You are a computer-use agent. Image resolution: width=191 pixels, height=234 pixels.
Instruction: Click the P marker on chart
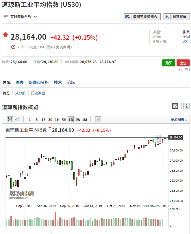[x=158, y=139]
